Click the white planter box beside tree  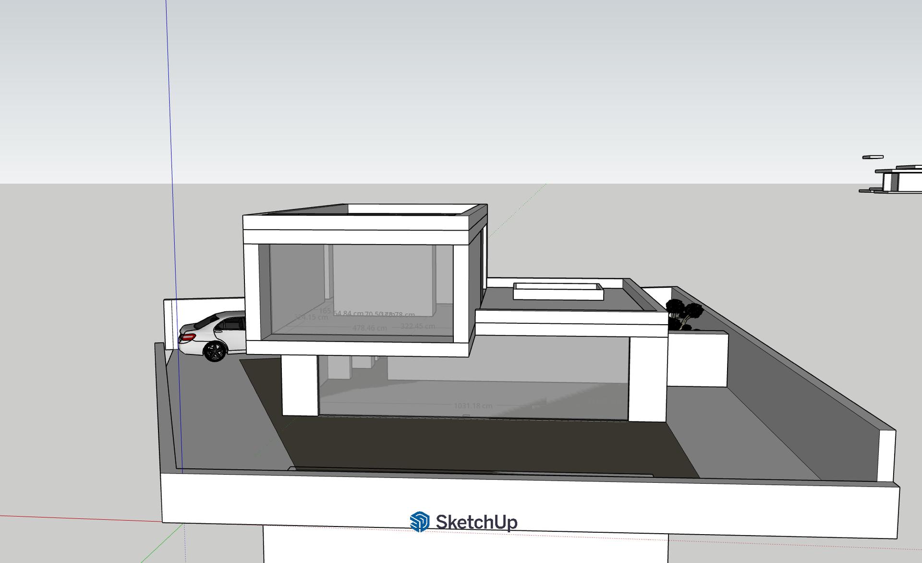[697, 359]
